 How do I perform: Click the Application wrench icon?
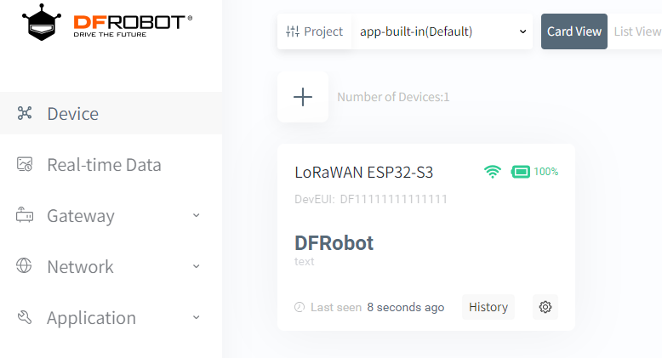25,317
